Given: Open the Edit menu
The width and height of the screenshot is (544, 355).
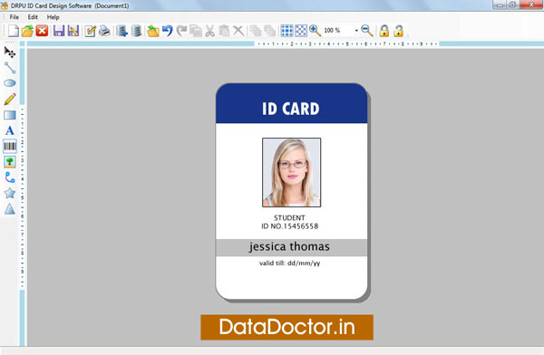Looking at the screenshot, I should [x=33, y=17].
